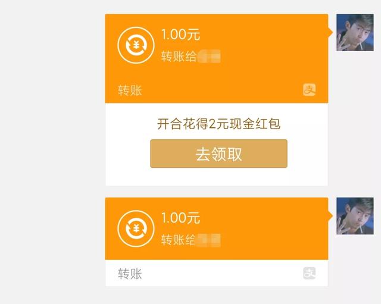Click the yuan transfer icon in the second card
381x304 pixels.
pos(136,228)
